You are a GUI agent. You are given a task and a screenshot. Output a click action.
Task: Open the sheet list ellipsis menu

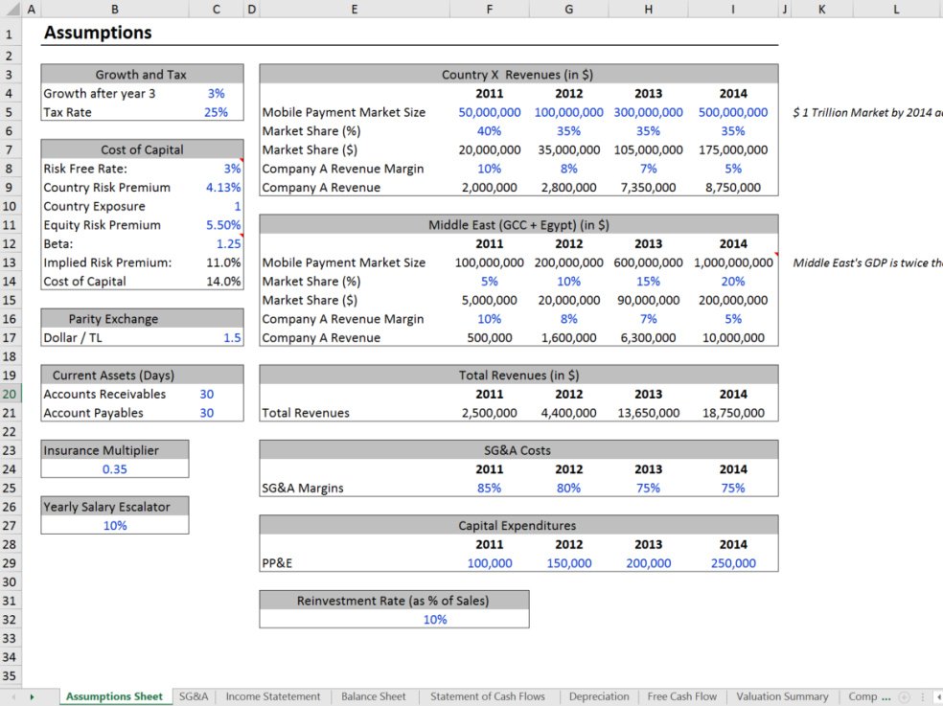(x=923, y=696)
